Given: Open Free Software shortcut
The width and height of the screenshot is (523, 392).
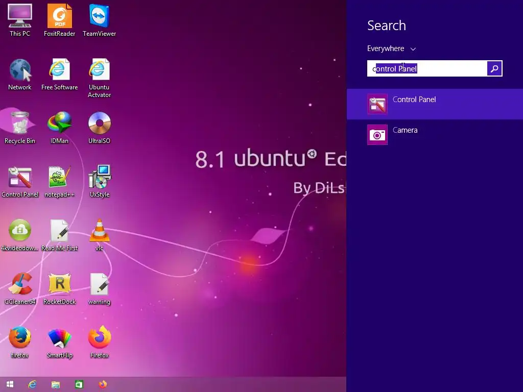Looking at the screenshot, I should coord(59,74).
